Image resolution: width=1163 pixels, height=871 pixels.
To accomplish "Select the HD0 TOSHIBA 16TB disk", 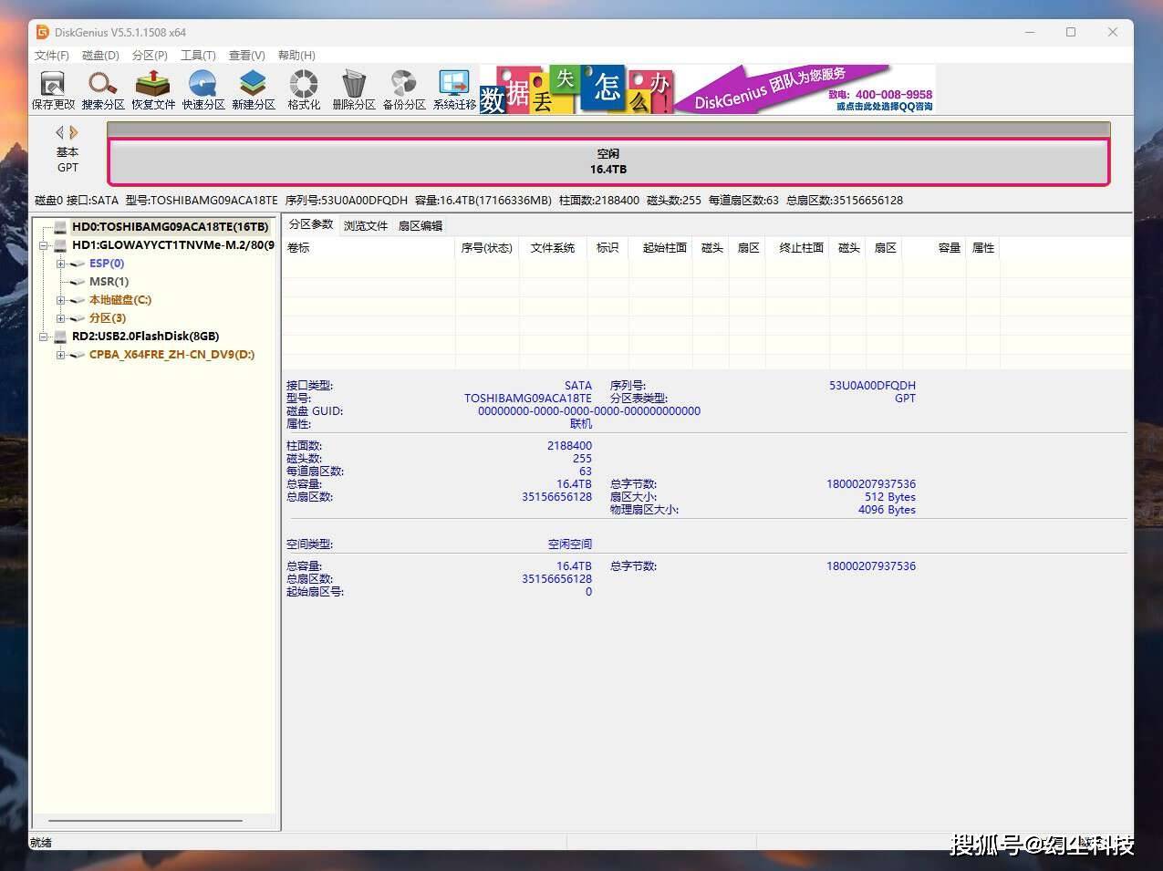I will pos(170,227).
